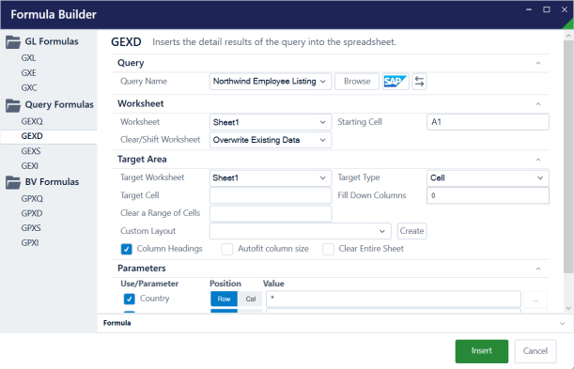Open the Query Name dropdown
Viewport: 574px width, 369px height.
click(271, 81)
